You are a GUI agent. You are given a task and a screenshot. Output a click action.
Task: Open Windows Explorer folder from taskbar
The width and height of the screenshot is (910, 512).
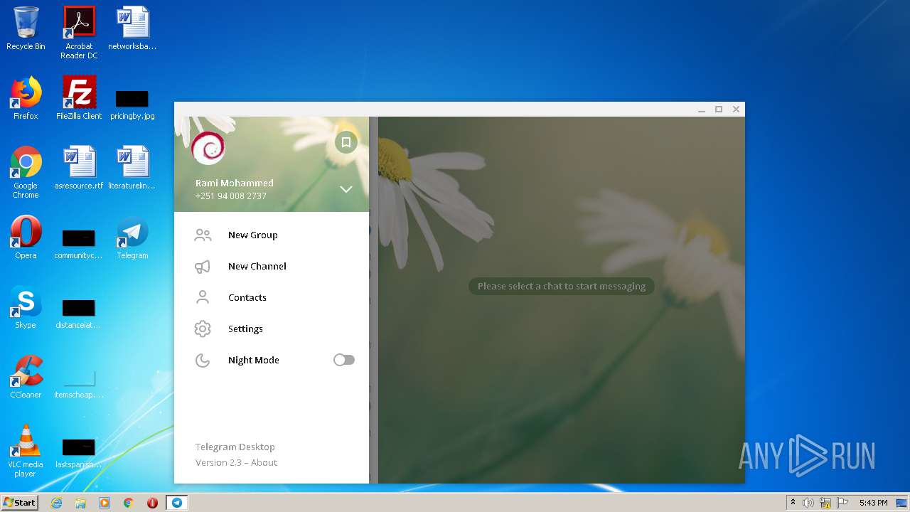[x=80, y=503]
